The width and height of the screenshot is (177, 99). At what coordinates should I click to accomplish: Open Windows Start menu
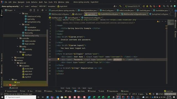pos(2,97)
